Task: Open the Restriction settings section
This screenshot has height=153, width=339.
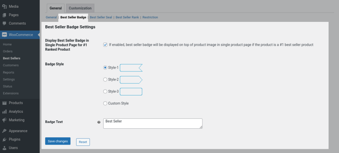Action: click(x=150, y=17)
